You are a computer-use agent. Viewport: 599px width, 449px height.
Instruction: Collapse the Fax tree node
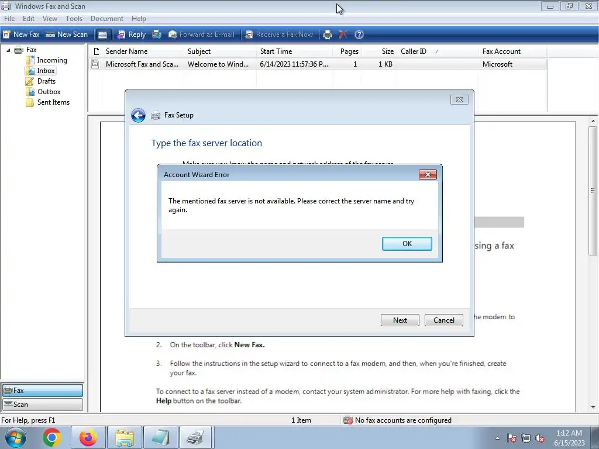pos(8,50)
